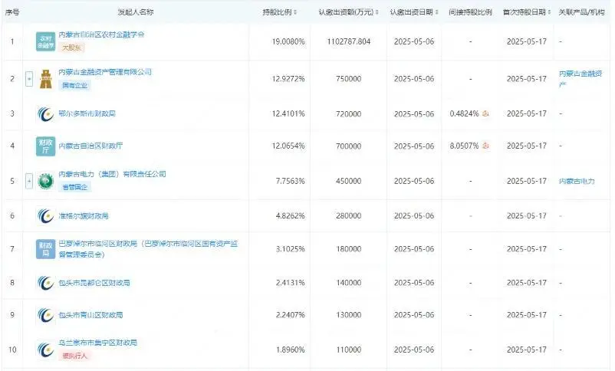The width and height of the screenshot is (615, 371).
Task: Open 内蒙古自治区财政厅 link
Action: (90, 146)
